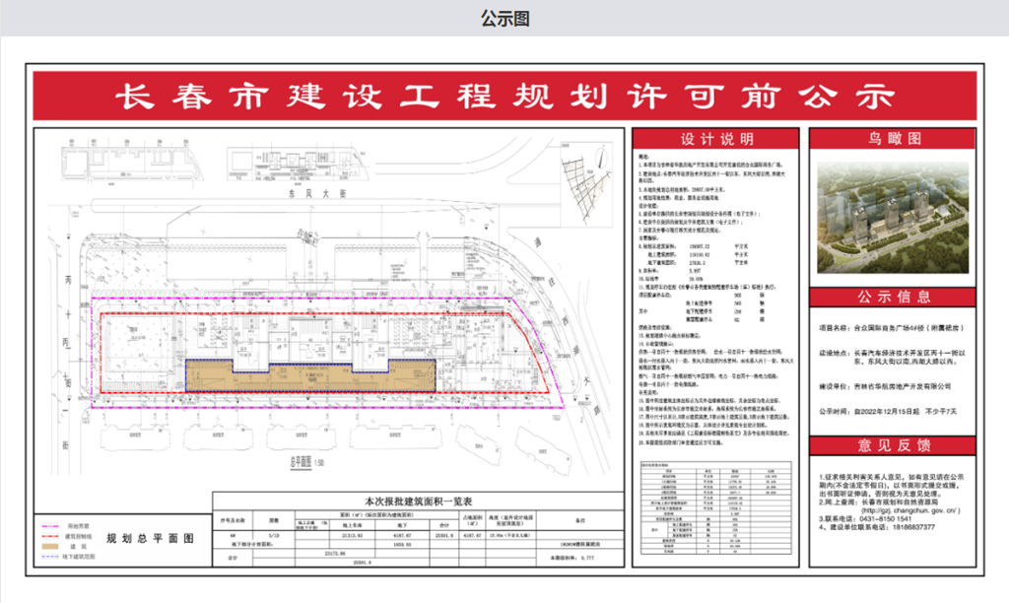Viewport: 1009px width, 603px height.
Task: Select the 鸟瞰图 section header
Action: point(893,138)
